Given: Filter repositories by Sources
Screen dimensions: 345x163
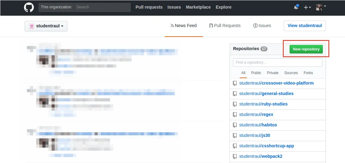Looking at the screenshot, I should [x=291, y=73].
